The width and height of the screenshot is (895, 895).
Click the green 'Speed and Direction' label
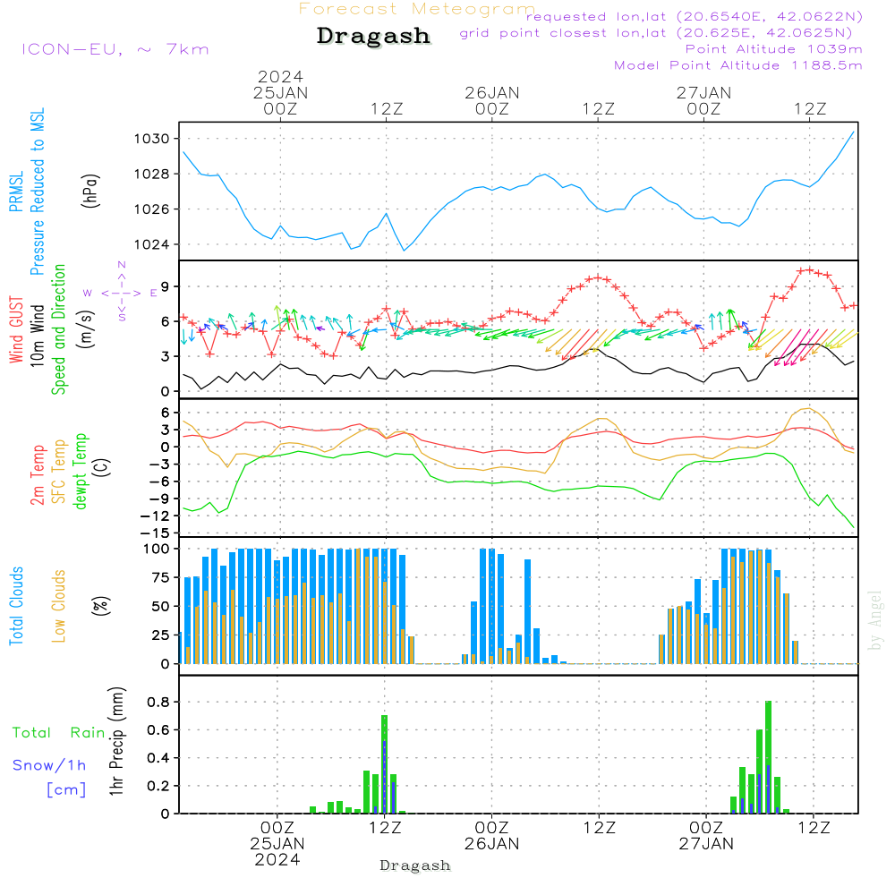pos(59,329)
